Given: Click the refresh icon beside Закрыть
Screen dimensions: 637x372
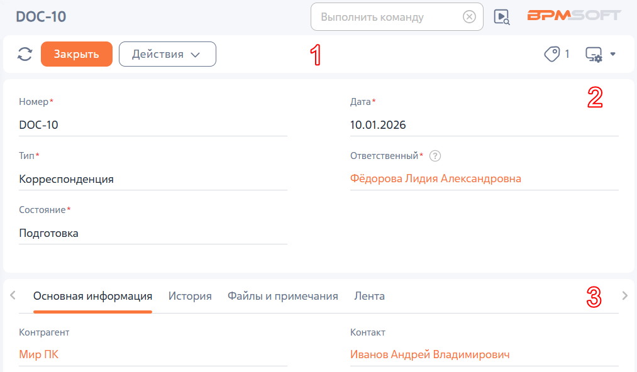Looking at the screenshot, I should 25,54.
